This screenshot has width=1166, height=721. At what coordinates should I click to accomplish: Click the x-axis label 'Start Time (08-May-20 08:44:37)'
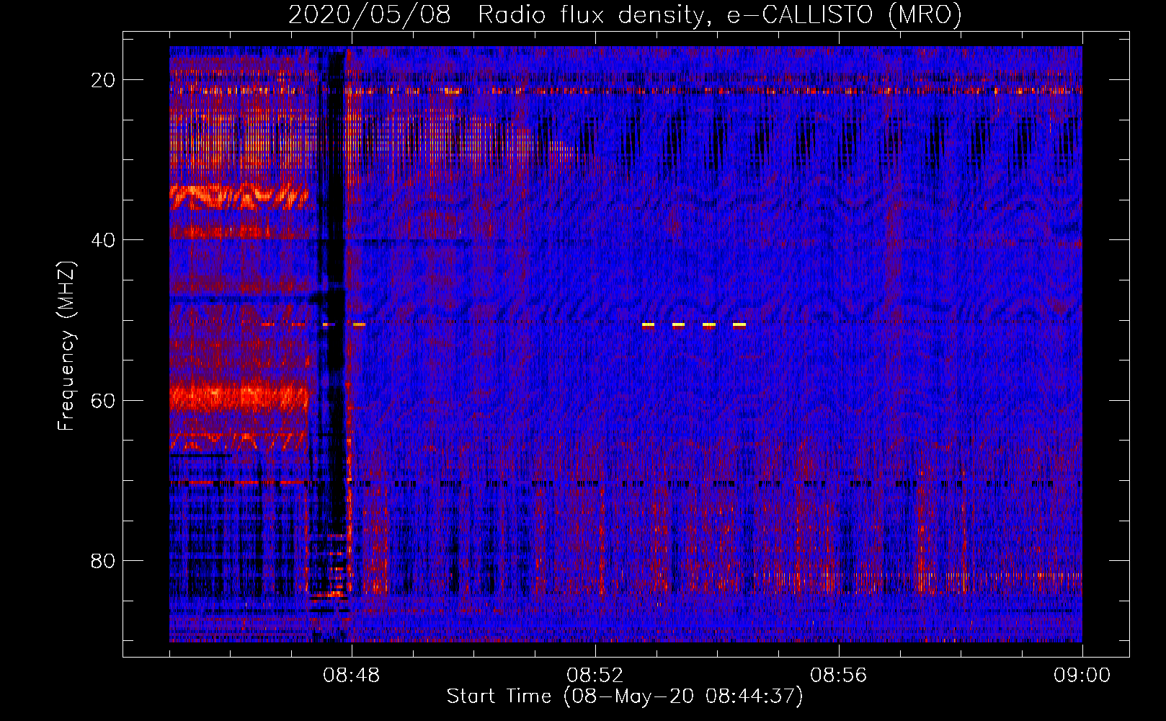point(625,696)
